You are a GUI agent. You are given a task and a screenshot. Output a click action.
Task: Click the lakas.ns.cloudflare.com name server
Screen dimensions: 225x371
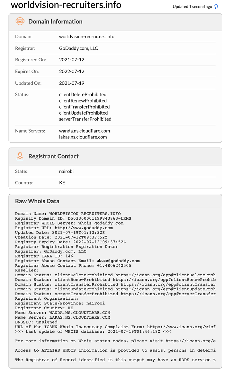coord(83,137)
